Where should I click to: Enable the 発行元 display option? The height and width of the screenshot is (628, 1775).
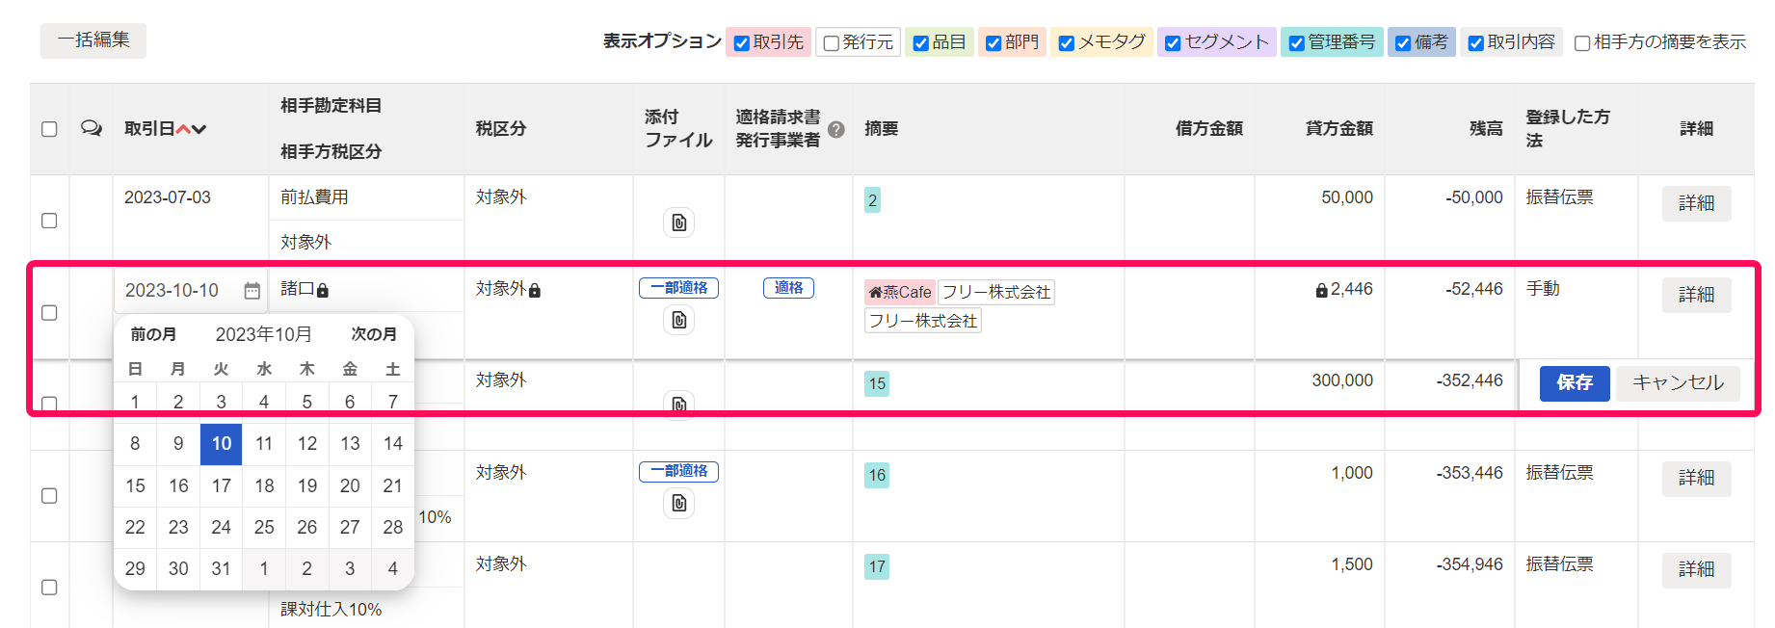click(831, 43)
